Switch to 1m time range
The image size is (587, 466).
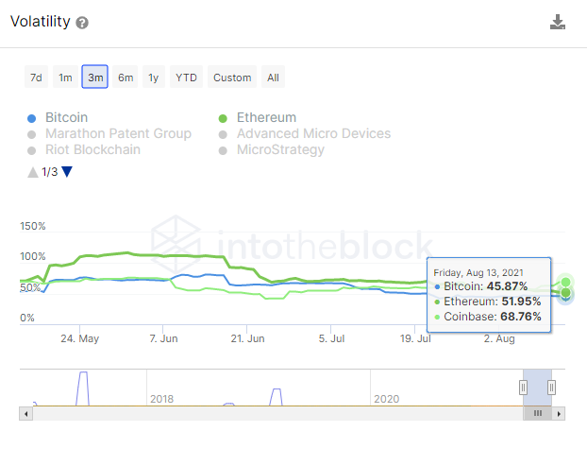click(x=65, y=78)
